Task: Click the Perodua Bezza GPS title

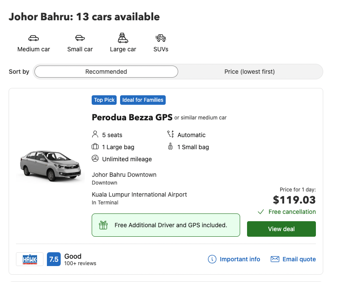Action: coord(132,117)
